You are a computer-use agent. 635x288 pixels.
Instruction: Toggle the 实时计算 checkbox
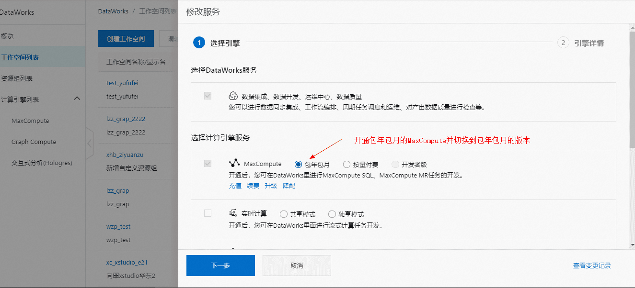[x=208, y=213]
